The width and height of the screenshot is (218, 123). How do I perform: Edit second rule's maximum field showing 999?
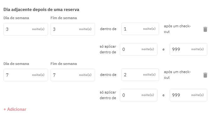point(189,95)
